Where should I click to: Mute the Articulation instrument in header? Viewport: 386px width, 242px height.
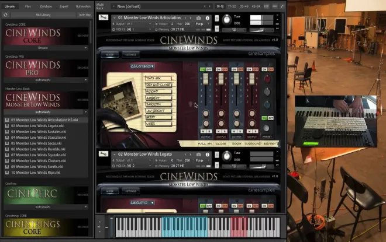[x=217, y=29]
